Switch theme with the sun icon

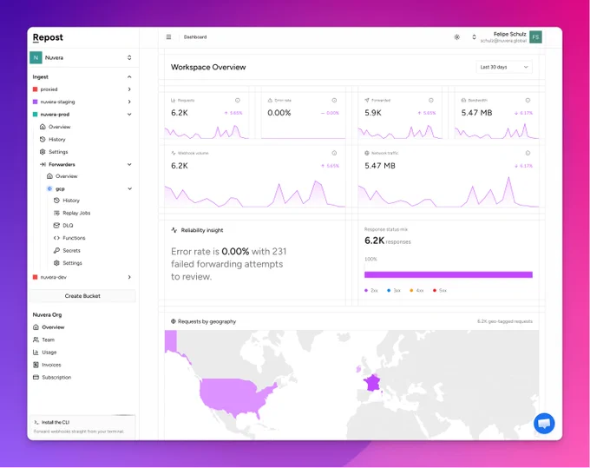(456, 36)
